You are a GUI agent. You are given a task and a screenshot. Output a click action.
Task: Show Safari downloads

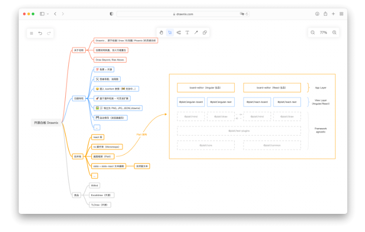coord(317,14)
